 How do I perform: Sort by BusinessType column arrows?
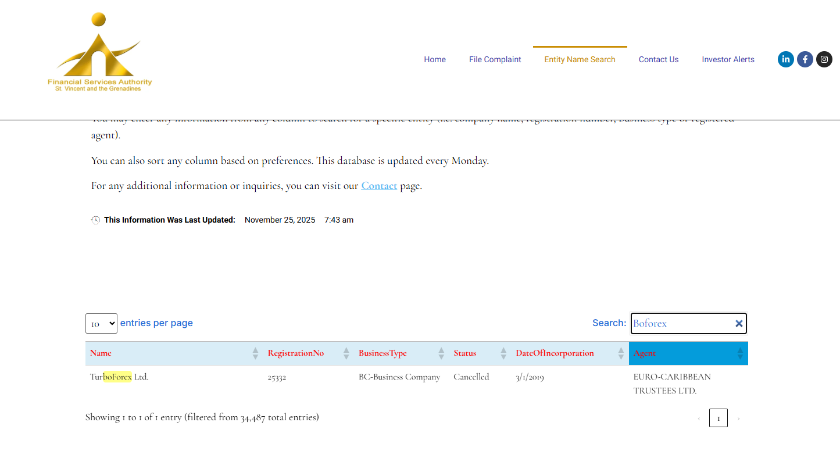(441, 353)
